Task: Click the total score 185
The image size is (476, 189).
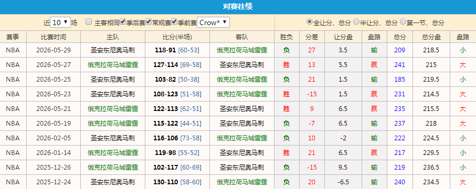Action: (400, 80)
